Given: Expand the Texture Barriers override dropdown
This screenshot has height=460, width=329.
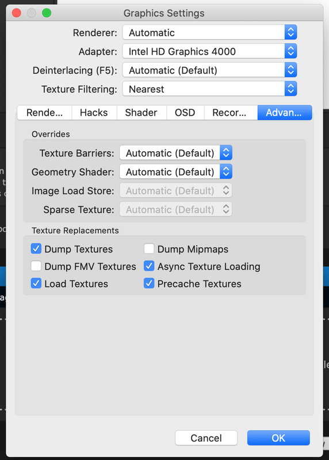Looking at the screenshot, I should coord(175,152).
